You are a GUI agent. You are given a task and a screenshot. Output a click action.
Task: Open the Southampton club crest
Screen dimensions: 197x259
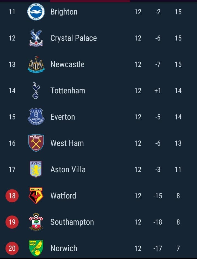36,222
